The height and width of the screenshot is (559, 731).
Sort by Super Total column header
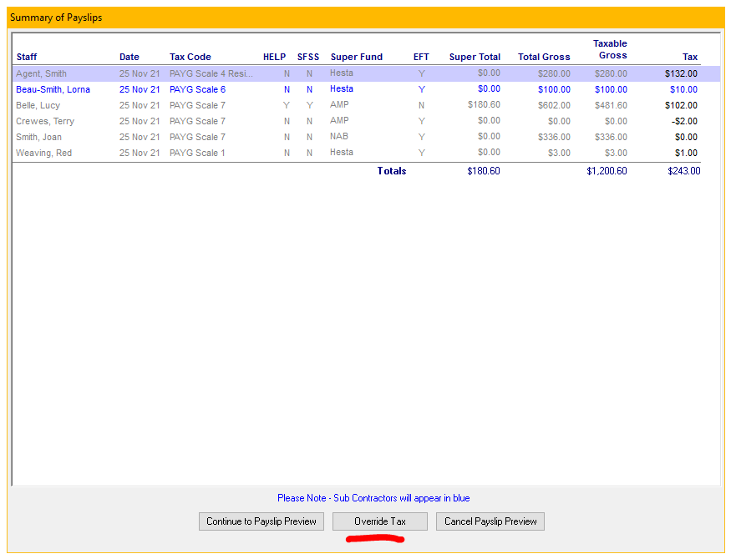[x=475, y=57]
